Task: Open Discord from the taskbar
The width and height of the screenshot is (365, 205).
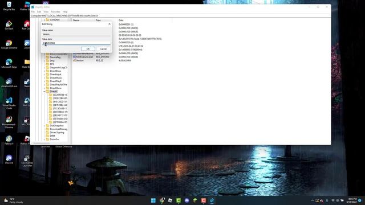Action: click(186, 200)
